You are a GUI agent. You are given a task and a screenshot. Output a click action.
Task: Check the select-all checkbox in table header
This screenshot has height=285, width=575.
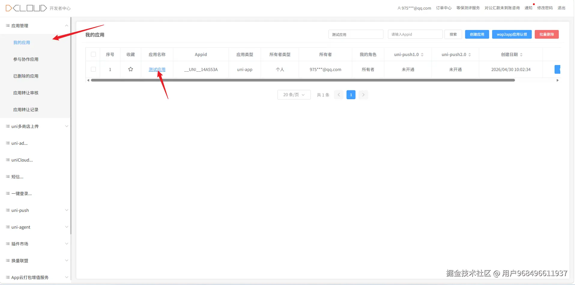[93, 54]
